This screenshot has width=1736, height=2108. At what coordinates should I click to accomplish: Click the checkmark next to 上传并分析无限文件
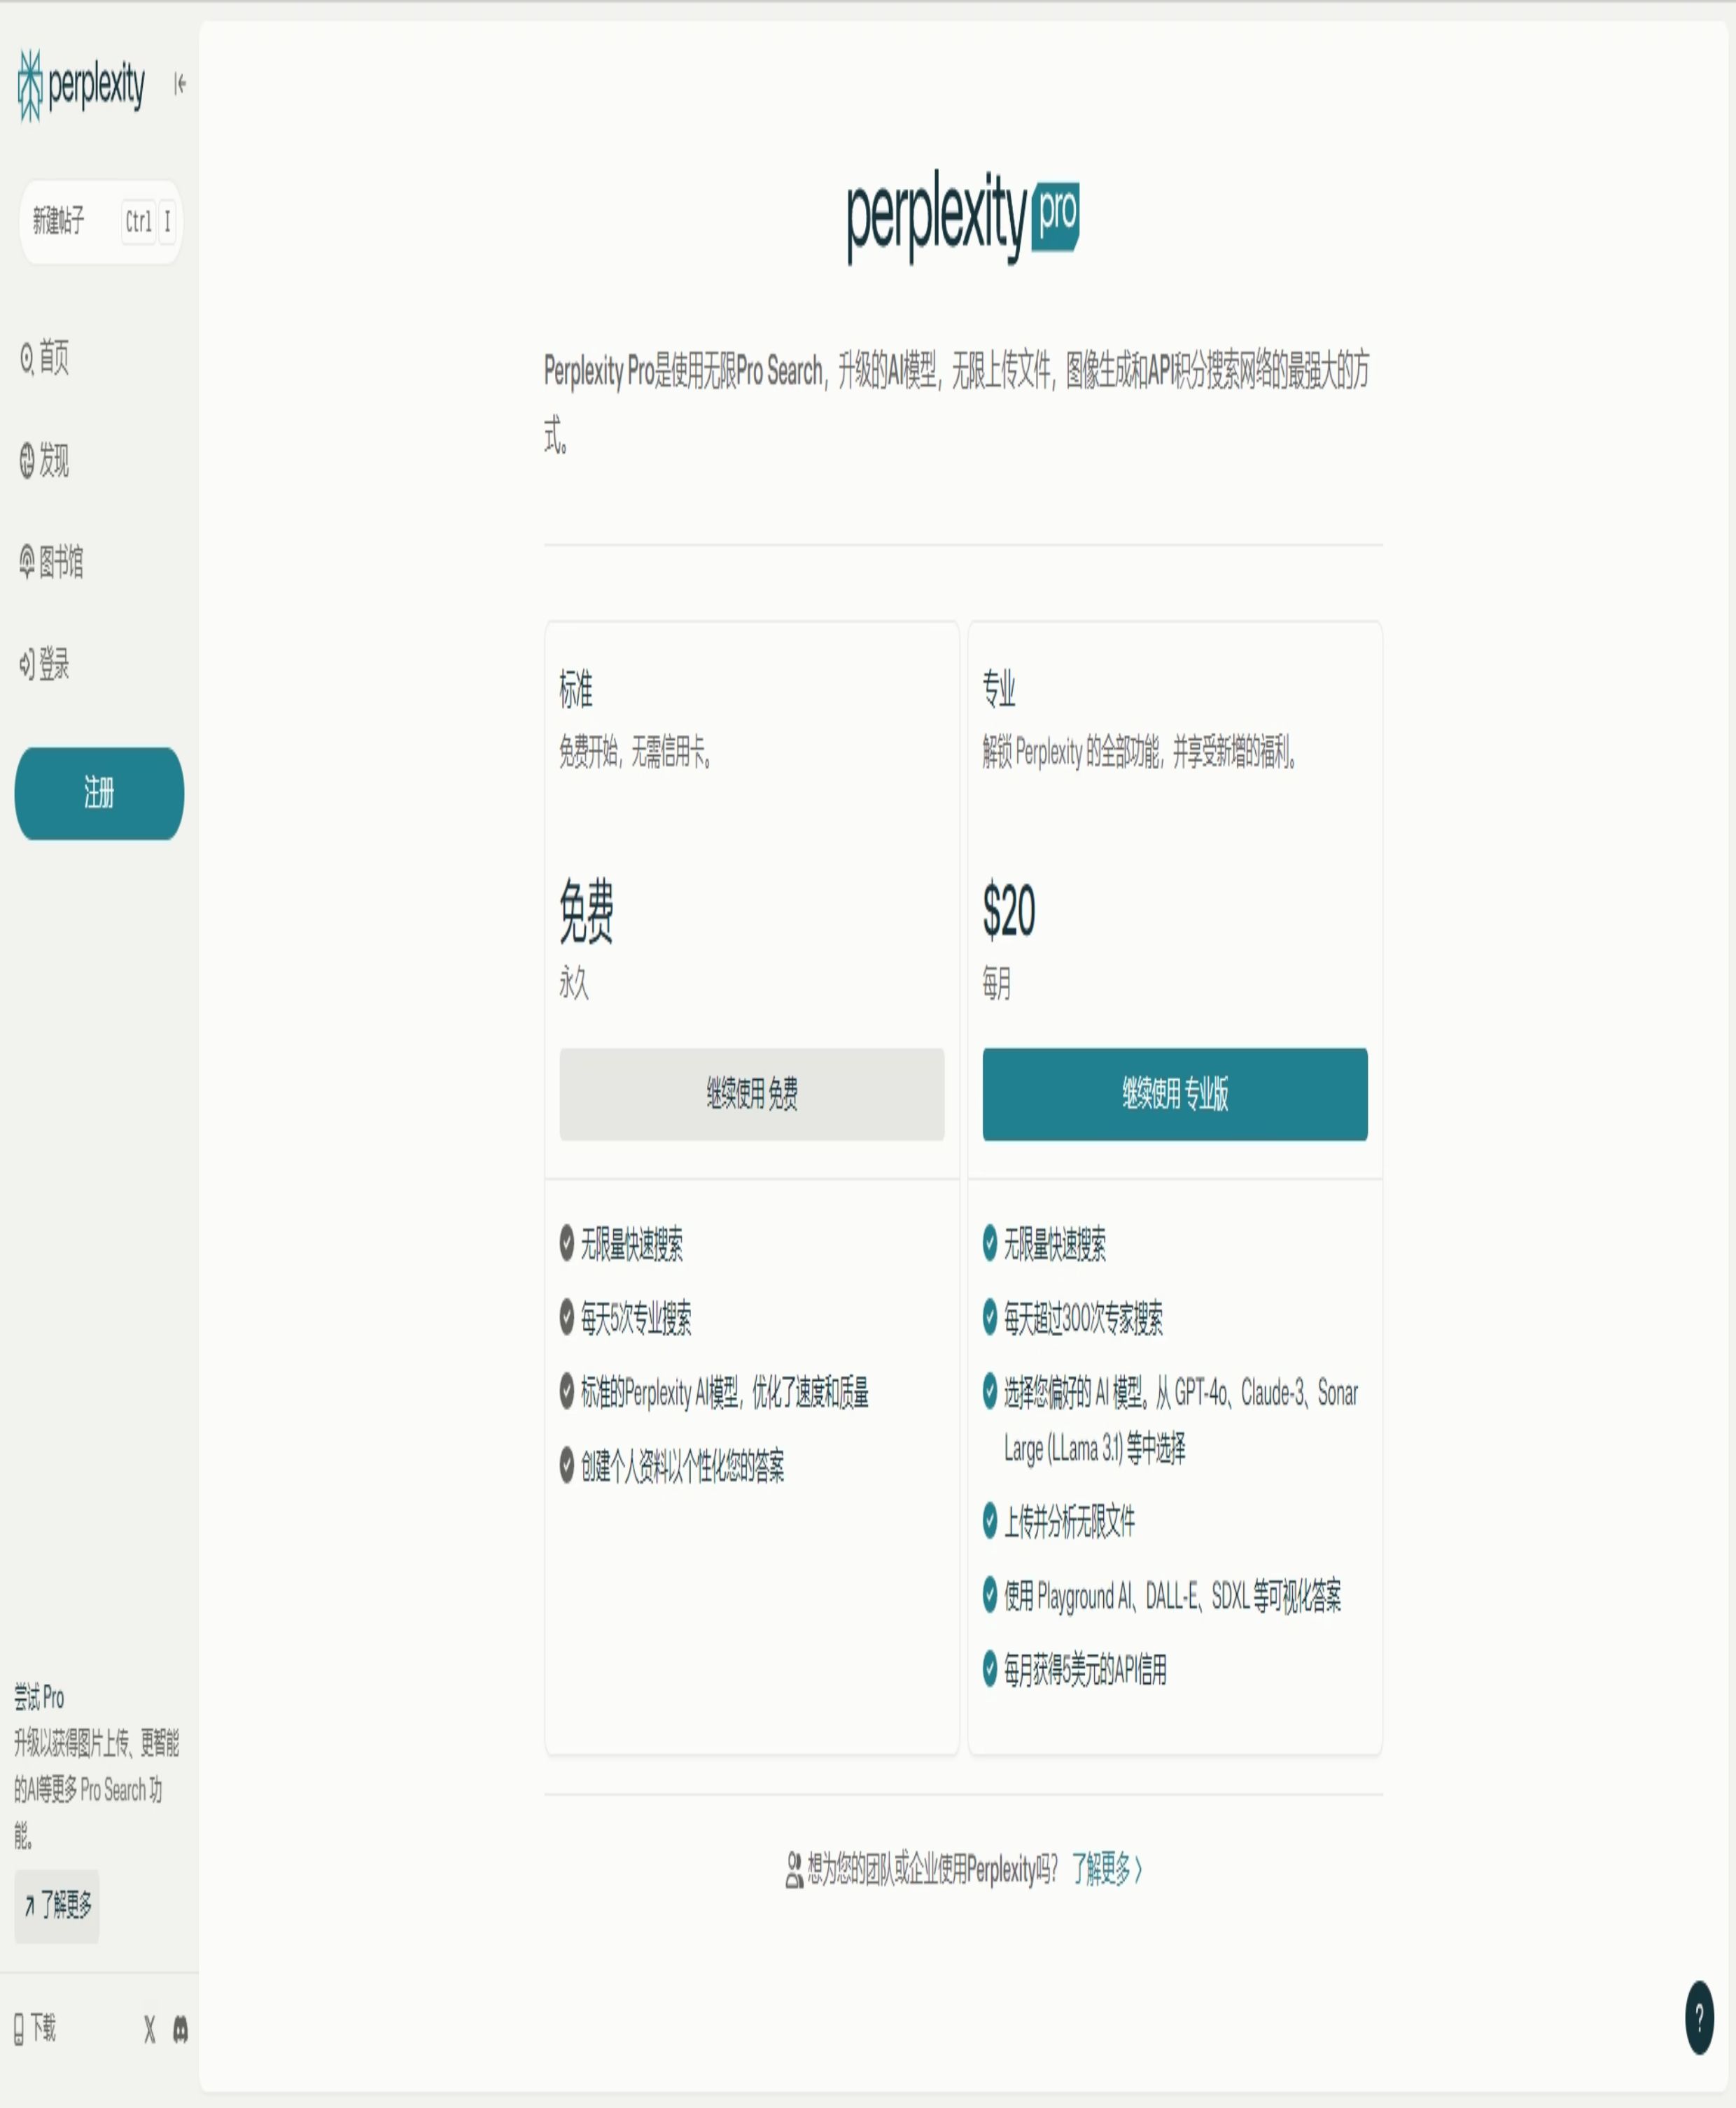(989, 1520)
